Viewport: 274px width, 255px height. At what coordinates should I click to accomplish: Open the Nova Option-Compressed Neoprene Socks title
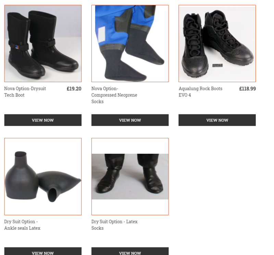114,95
